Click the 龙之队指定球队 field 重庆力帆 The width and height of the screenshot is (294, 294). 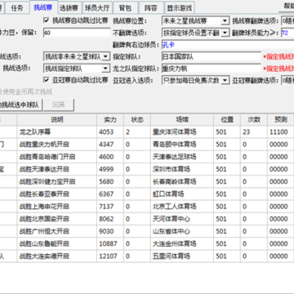pyautogui.click(x=212, y=69)
